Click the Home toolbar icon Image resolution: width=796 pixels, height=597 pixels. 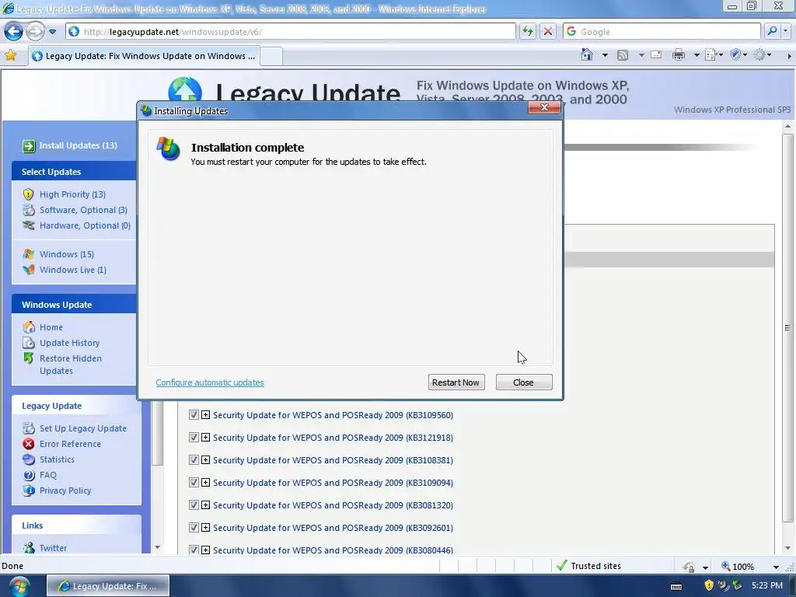(587, 55)
